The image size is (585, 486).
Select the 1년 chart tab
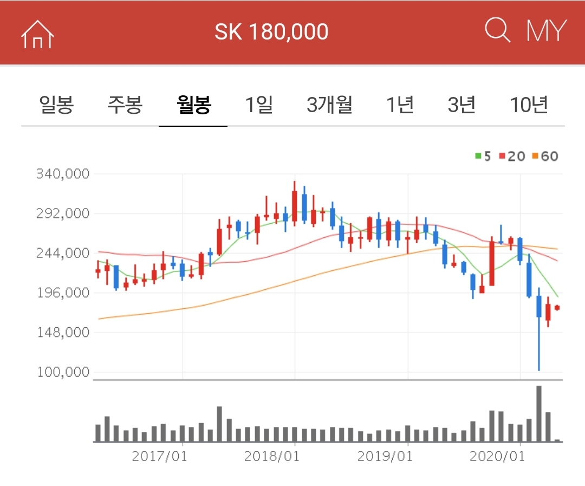[400, 105]
